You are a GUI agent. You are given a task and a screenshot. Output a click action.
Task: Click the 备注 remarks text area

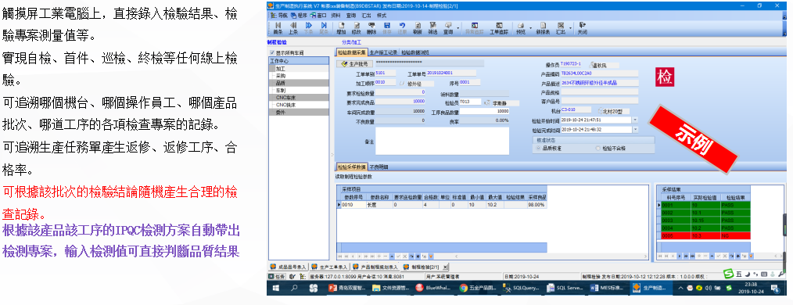[x=442, y=141]
